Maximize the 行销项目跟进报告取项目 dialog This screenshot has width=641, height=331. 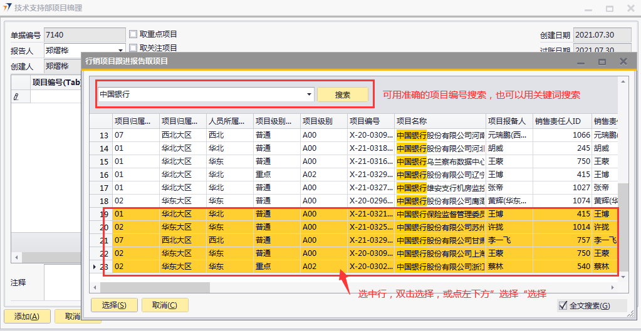[602, 61]
